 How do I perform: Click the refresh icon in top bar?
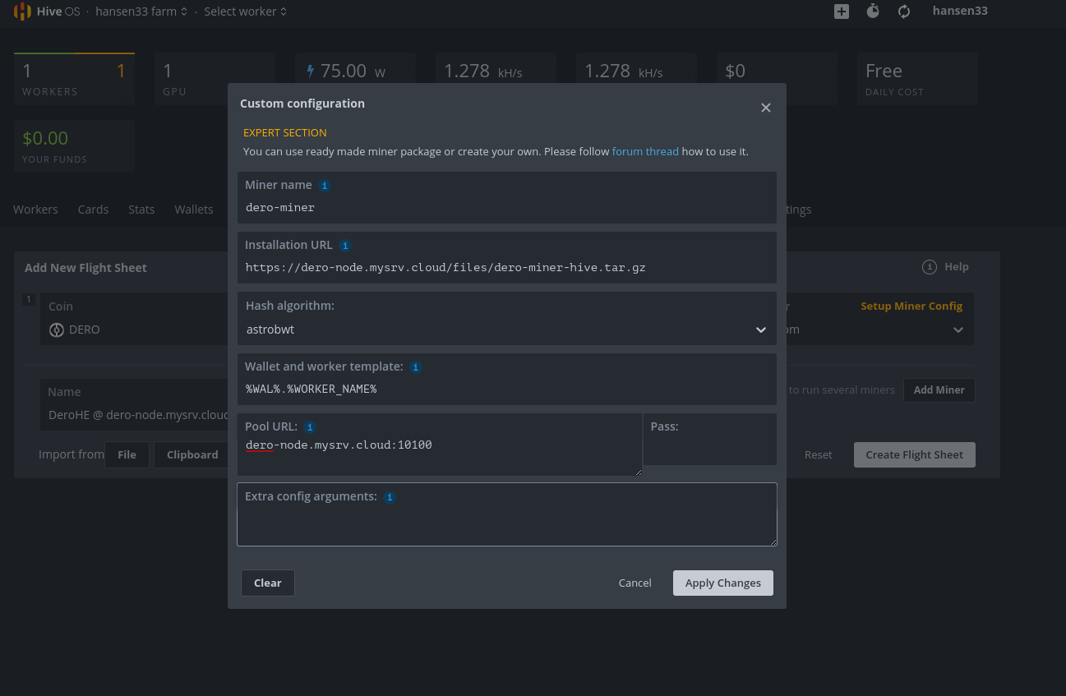[904, 12]
